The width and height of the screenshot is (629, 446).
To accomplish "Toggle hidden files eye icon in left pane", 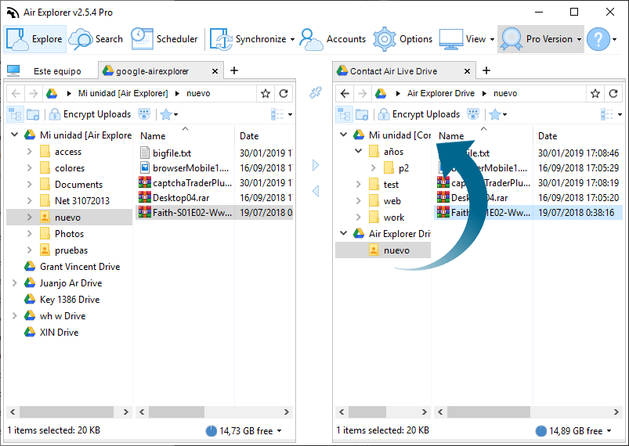I will [144, 114].
